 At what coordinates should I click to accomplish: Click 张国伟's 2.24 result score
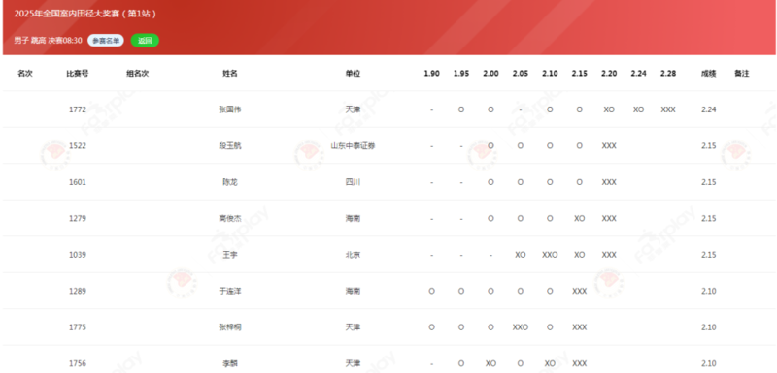click(x=709, y=109)
